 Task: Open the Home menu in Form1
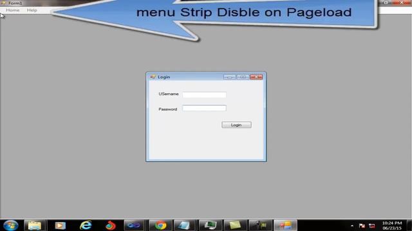pyautogui.click(x=13, y=10)
